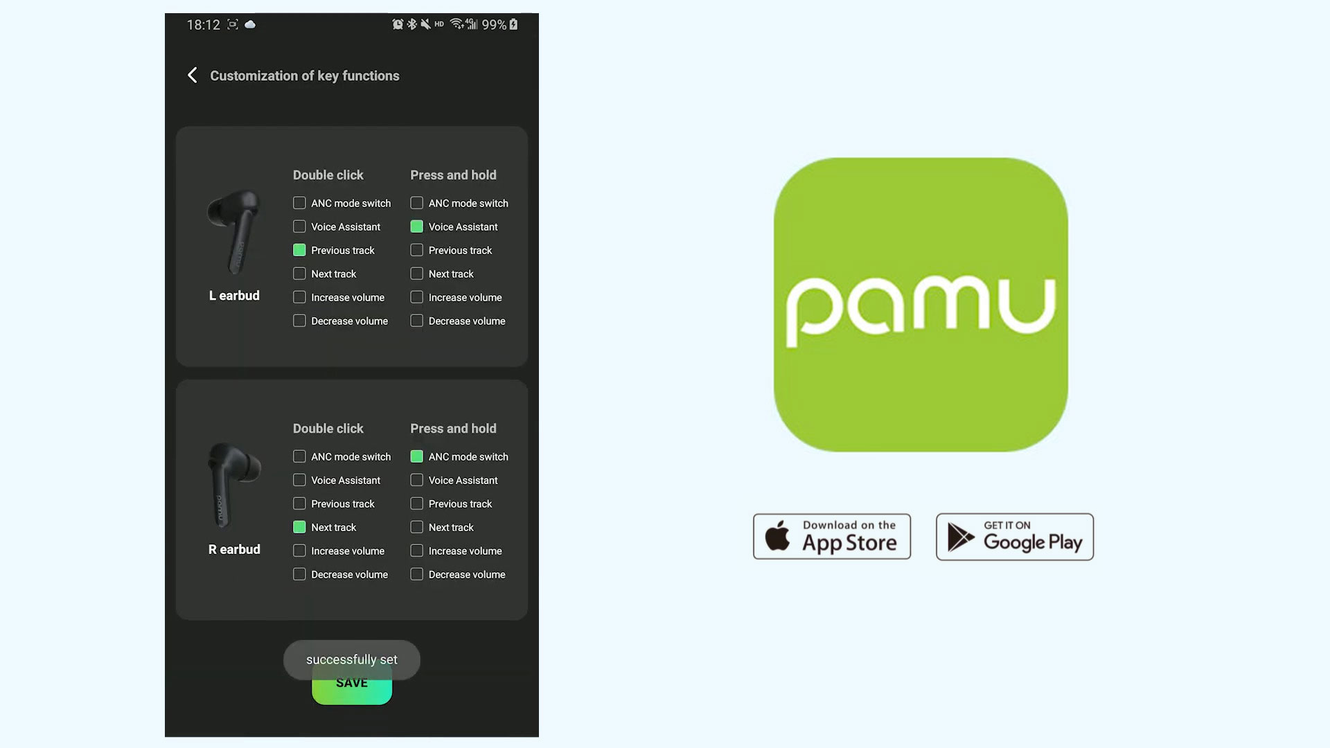Tap the battery status icon in toolbar
Screen dimensions: 1330x748
(x=513, y=25)
